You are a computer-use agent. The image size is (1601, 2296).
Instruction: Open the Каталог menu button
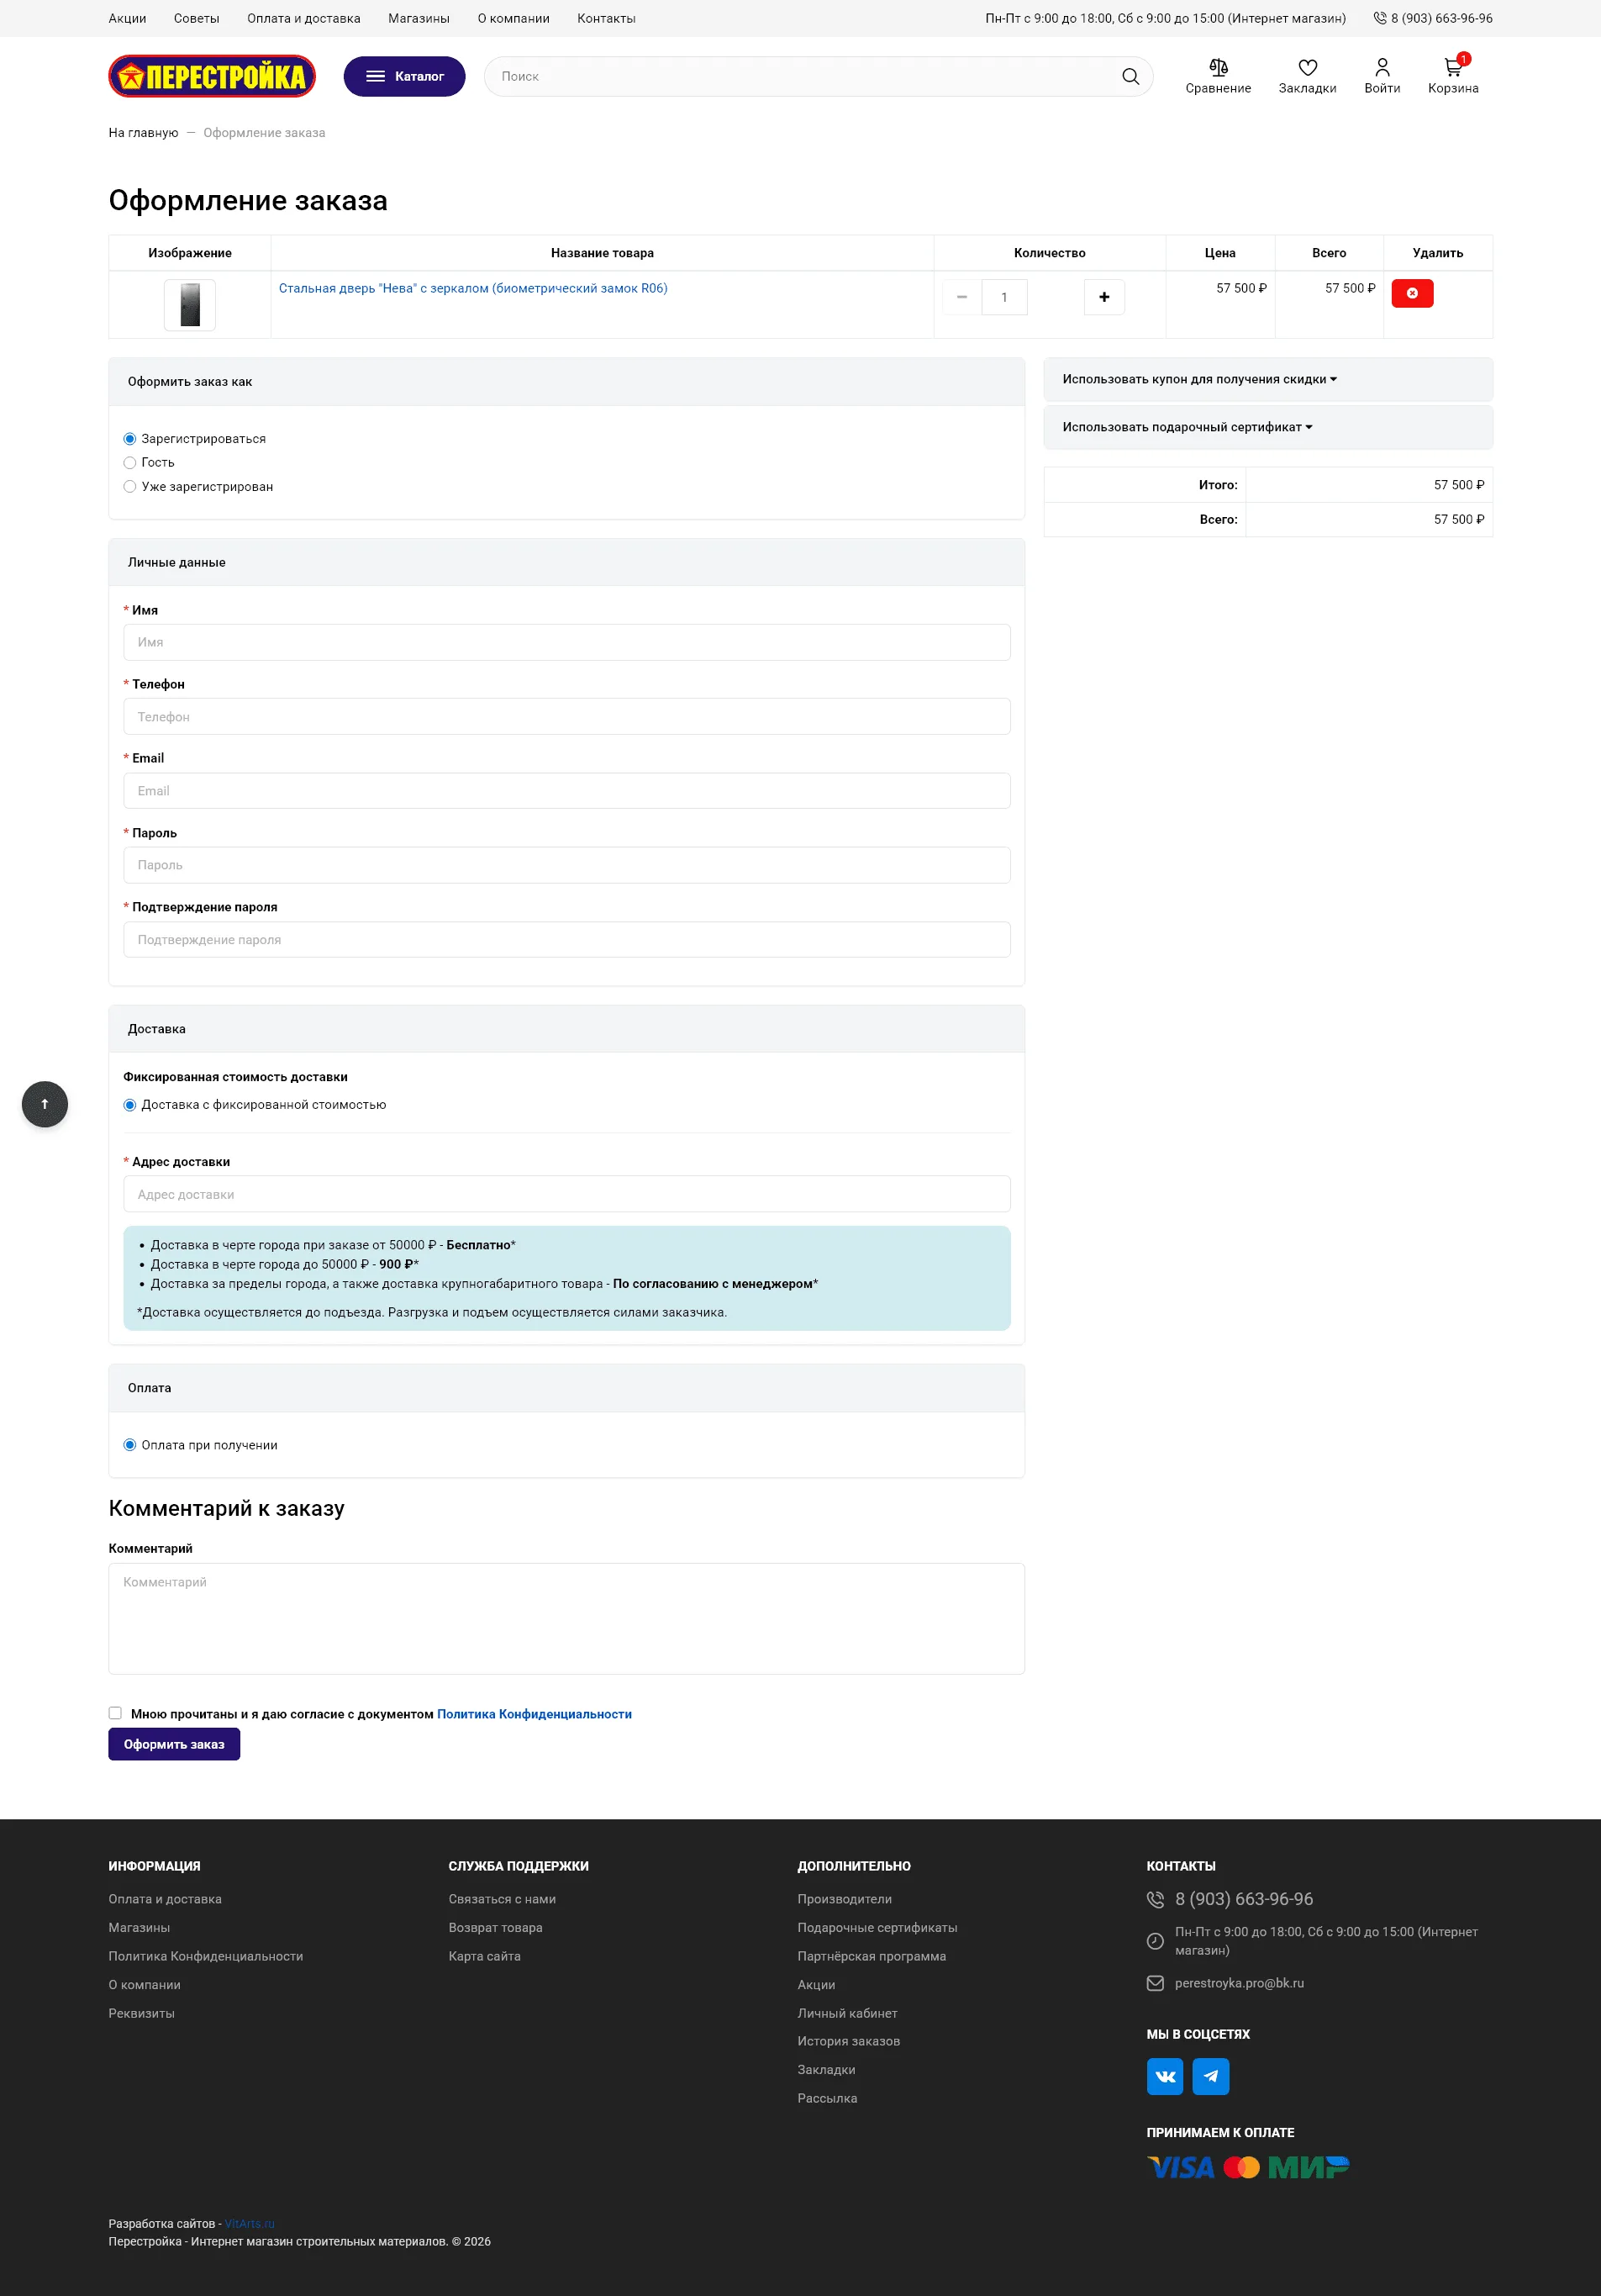(x=403, y=76)
